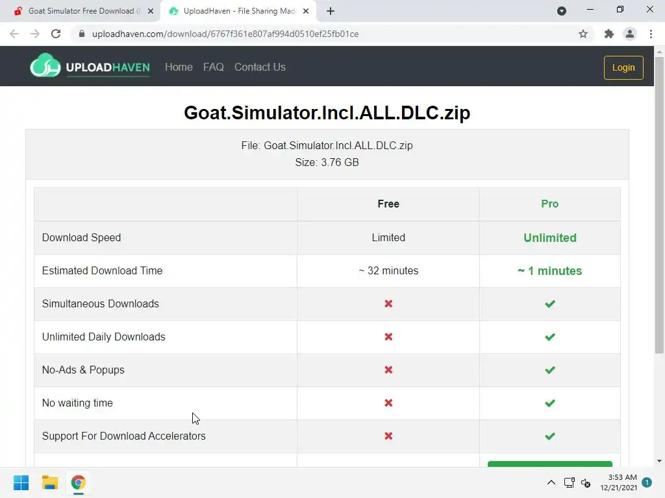Show hidden tray icons chevron
Image resolution: width=665 pixels, height=498 pixels.
[x=551, y=482]
